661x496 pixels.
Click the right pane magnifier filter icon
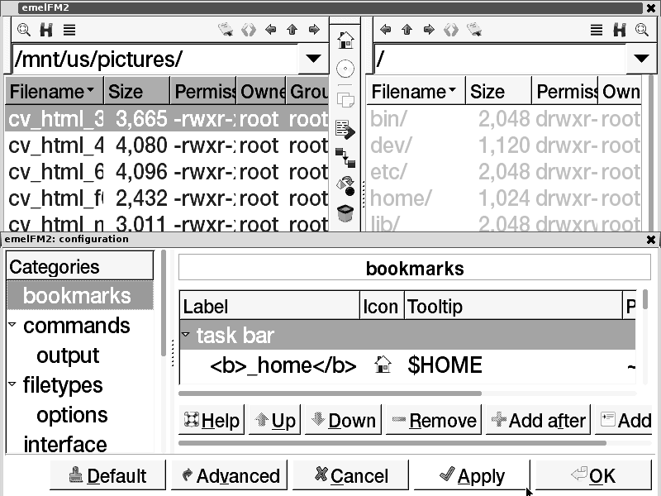(642, 30)
